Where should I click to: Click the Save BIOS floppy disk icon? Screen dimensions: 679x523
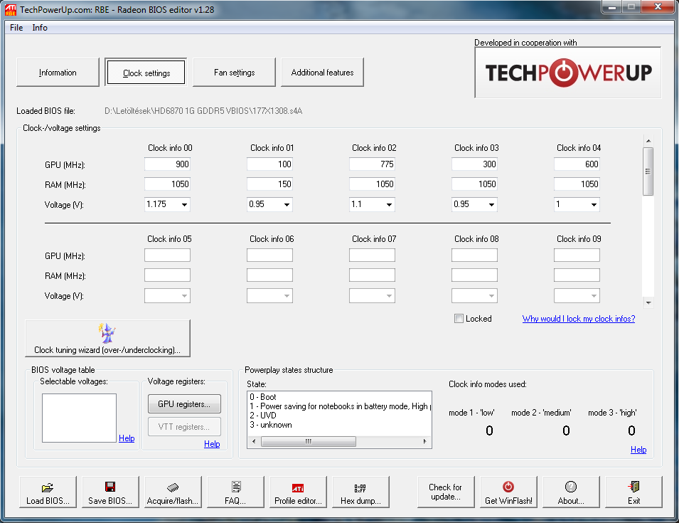click(x=110, y=487)
